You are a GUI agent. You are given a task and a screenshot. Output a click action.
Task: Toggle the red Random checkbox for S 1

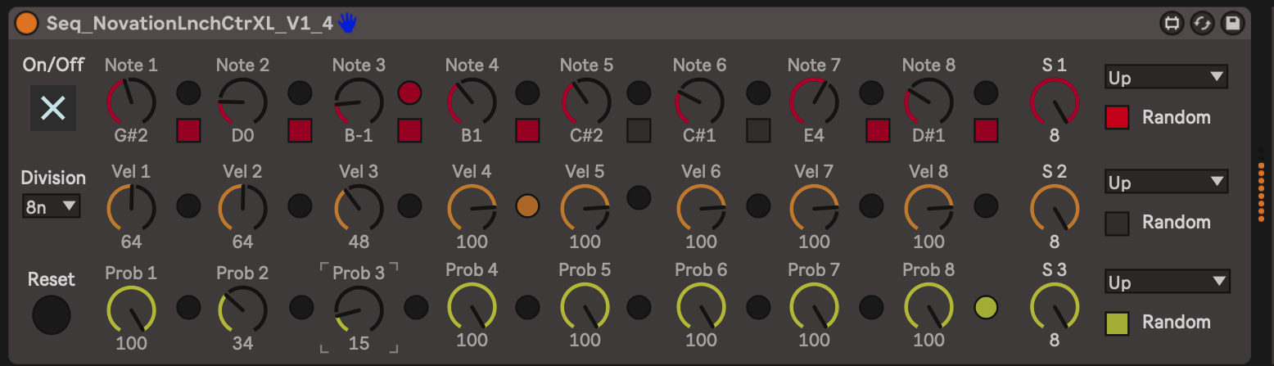click(x=1117, y=117)
